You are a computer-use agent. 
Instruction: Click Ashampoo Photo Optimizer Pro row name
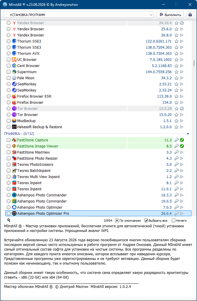click(x=43, y=214)
